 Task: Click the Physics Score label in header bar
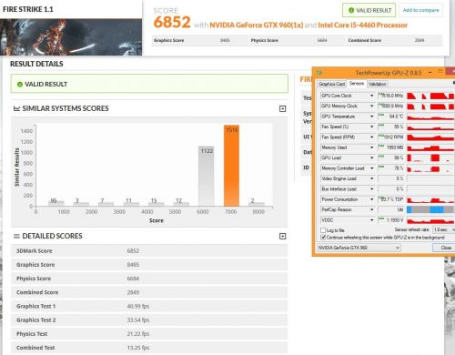click(265, 40)
